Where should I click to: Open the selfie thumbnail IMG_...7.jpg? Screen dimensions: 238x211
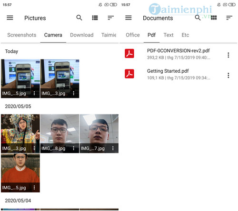[99, 134]
